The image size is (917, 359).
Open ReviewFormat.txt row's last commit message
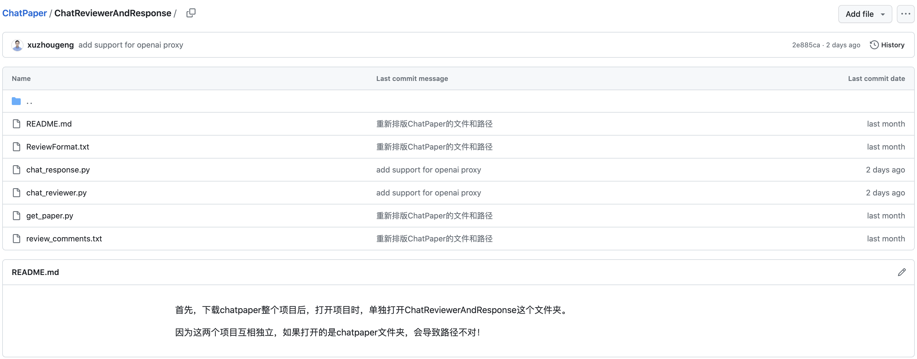click(x=434, y=146)
